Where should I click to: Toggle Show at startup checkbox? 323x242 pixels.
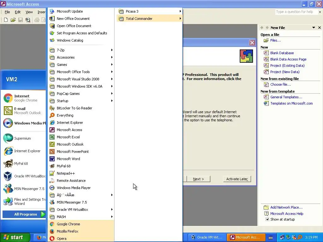(267, 219)
